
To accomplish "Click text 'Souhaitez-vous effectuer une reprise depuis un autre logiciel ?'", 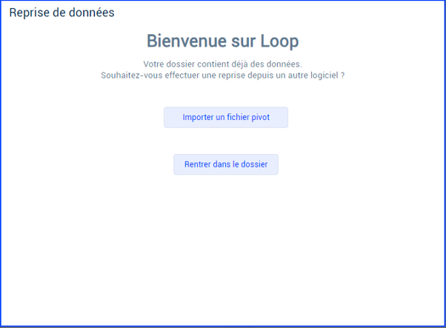I will tap(223, 76).
